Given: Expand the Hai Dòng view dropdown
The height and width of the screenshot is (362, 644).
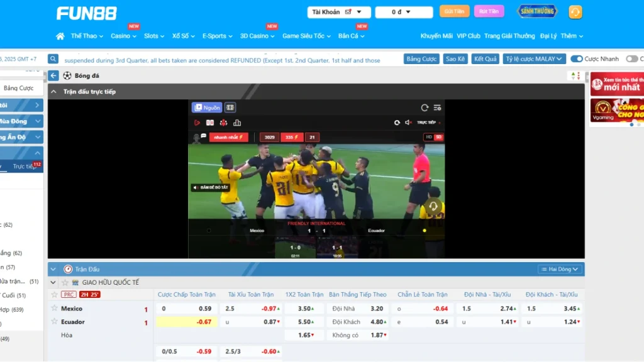Looking at the screenshot, I should click(560, 269).
